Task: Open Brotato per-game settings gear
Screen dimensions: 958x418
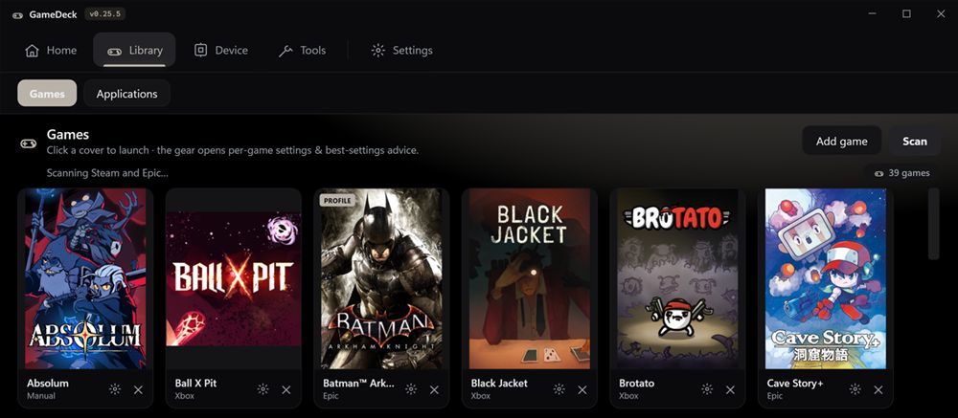Action: 707,389
